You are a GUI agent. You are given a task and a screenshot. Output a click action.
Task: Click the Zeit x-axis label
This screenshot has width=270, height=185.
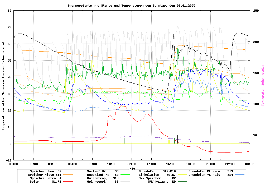tap(131, 169)
